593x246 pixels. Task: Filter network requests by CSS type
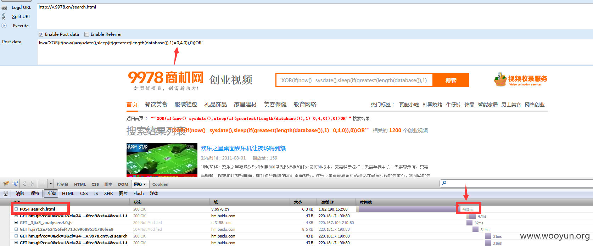click(84, 194)
